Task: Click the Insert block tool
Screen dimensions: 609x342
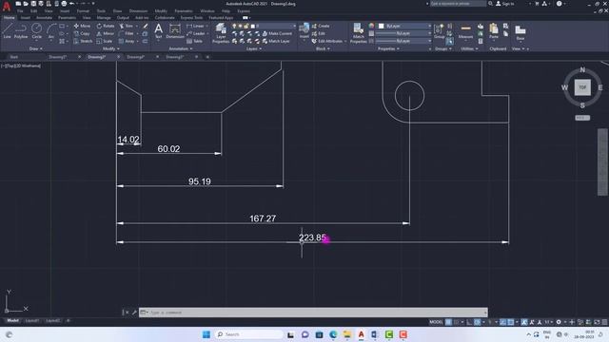Action: click(x=304, y=31)
